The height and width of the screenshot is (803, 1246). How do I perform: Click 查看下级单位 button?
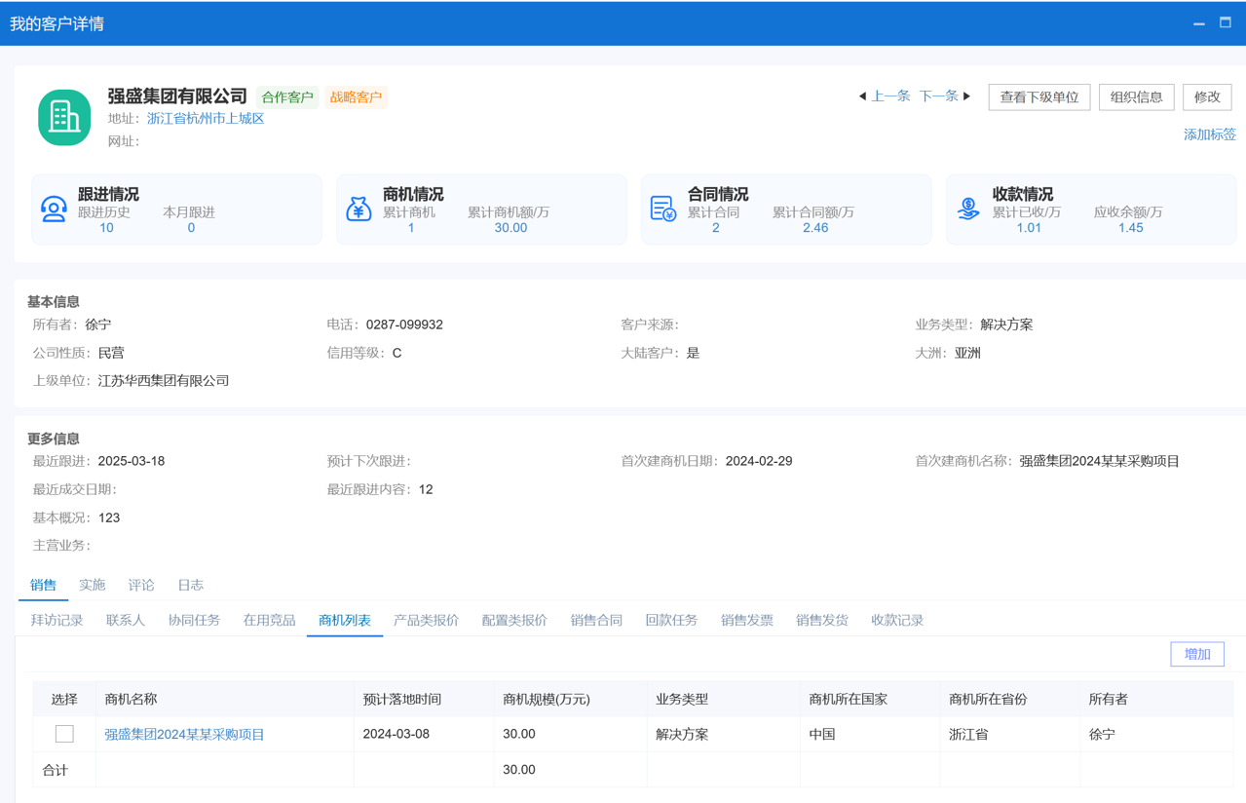[1038, 96]
